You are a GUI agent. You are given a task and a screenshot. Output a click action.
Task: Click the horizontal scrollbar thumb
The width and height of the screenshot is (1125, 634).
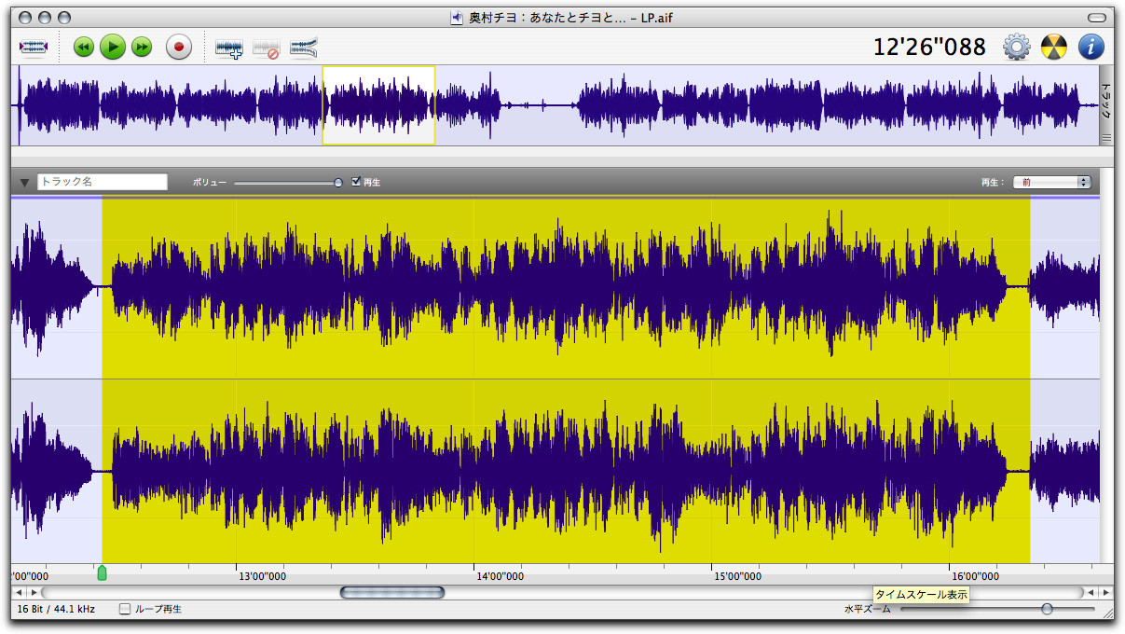pos(392,592)
